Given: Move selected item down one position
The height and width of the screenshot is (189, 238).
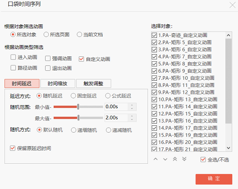Looking at the screenshot, I should [x=165, y=159].
